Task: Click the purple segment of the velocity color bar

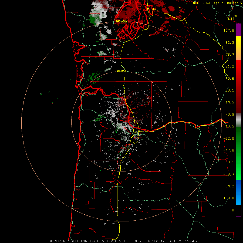Action: tap(238, 30)
